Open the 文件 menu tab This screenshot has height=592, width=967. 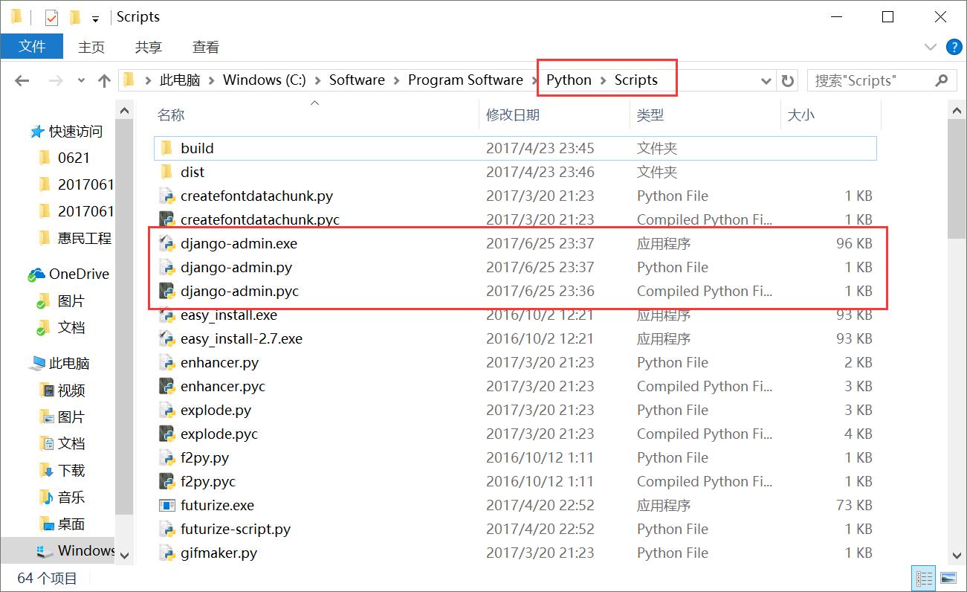click(32, 46)
